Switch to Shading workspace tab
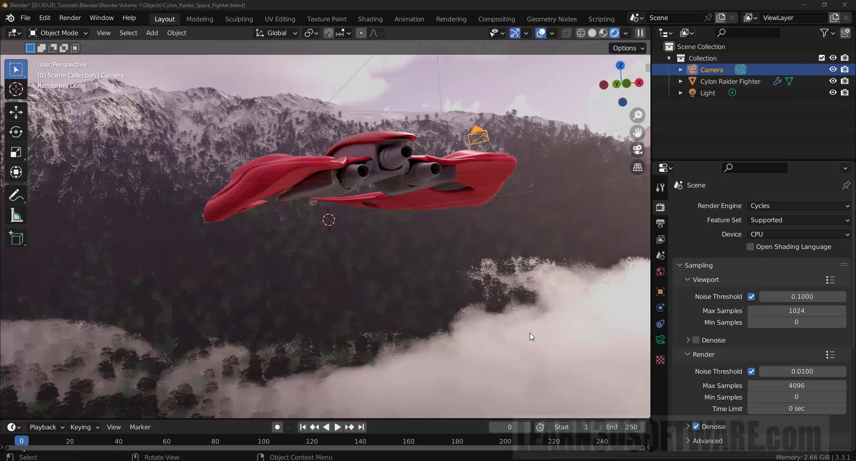 370,19
